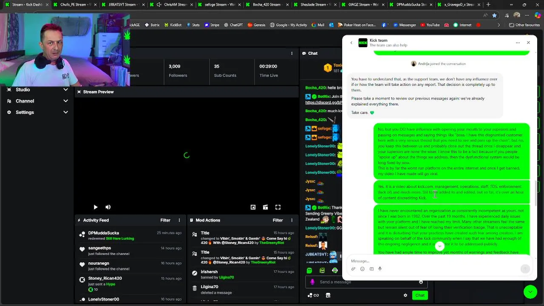Toggle theater mode in stream preview
Viewport: 544px width, 306px height.
click(x=265, y=207)
